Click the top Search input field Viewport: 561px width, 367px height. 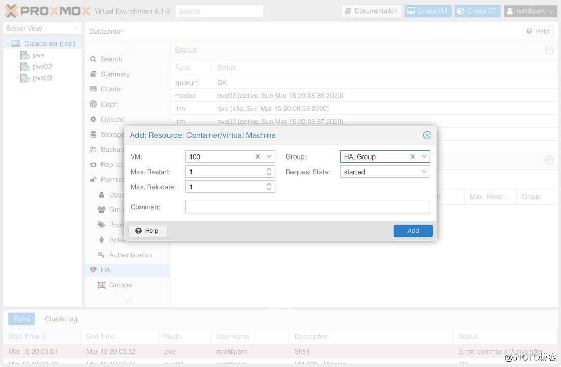tap(219, 11)
